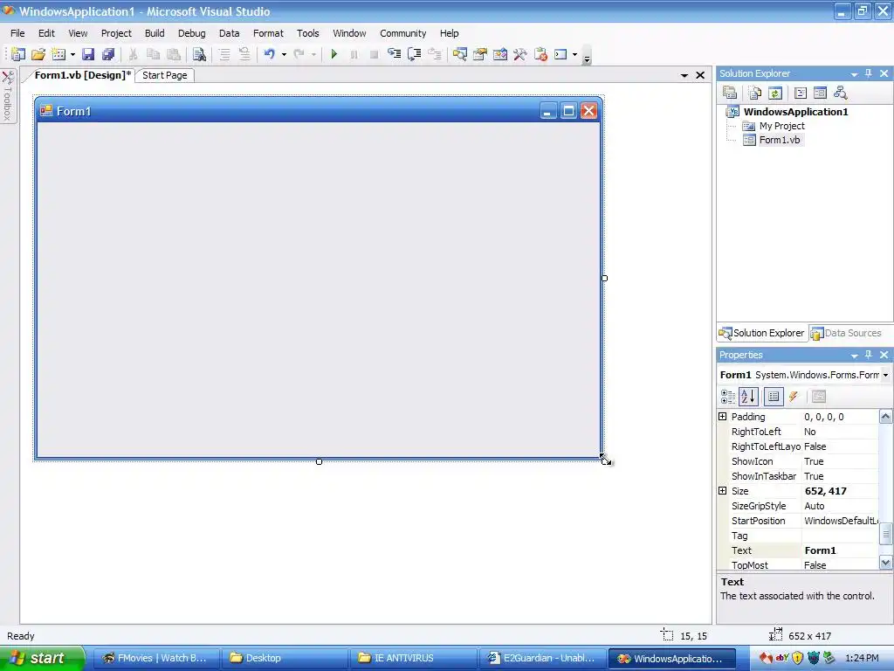Viewport: 894px width, 671px height.
Task: Click the Size value 652, 417
Action: (x=840, y=491)
